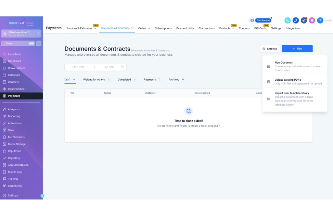Switch to the Completed tab
Viewport: 333px width, 216px height.
(127, 80)
